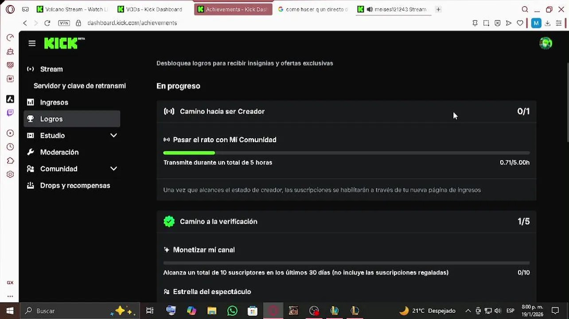Open the blue M profile button in toolbar
The width and height of the screenshot is (569, 319).
536,23
